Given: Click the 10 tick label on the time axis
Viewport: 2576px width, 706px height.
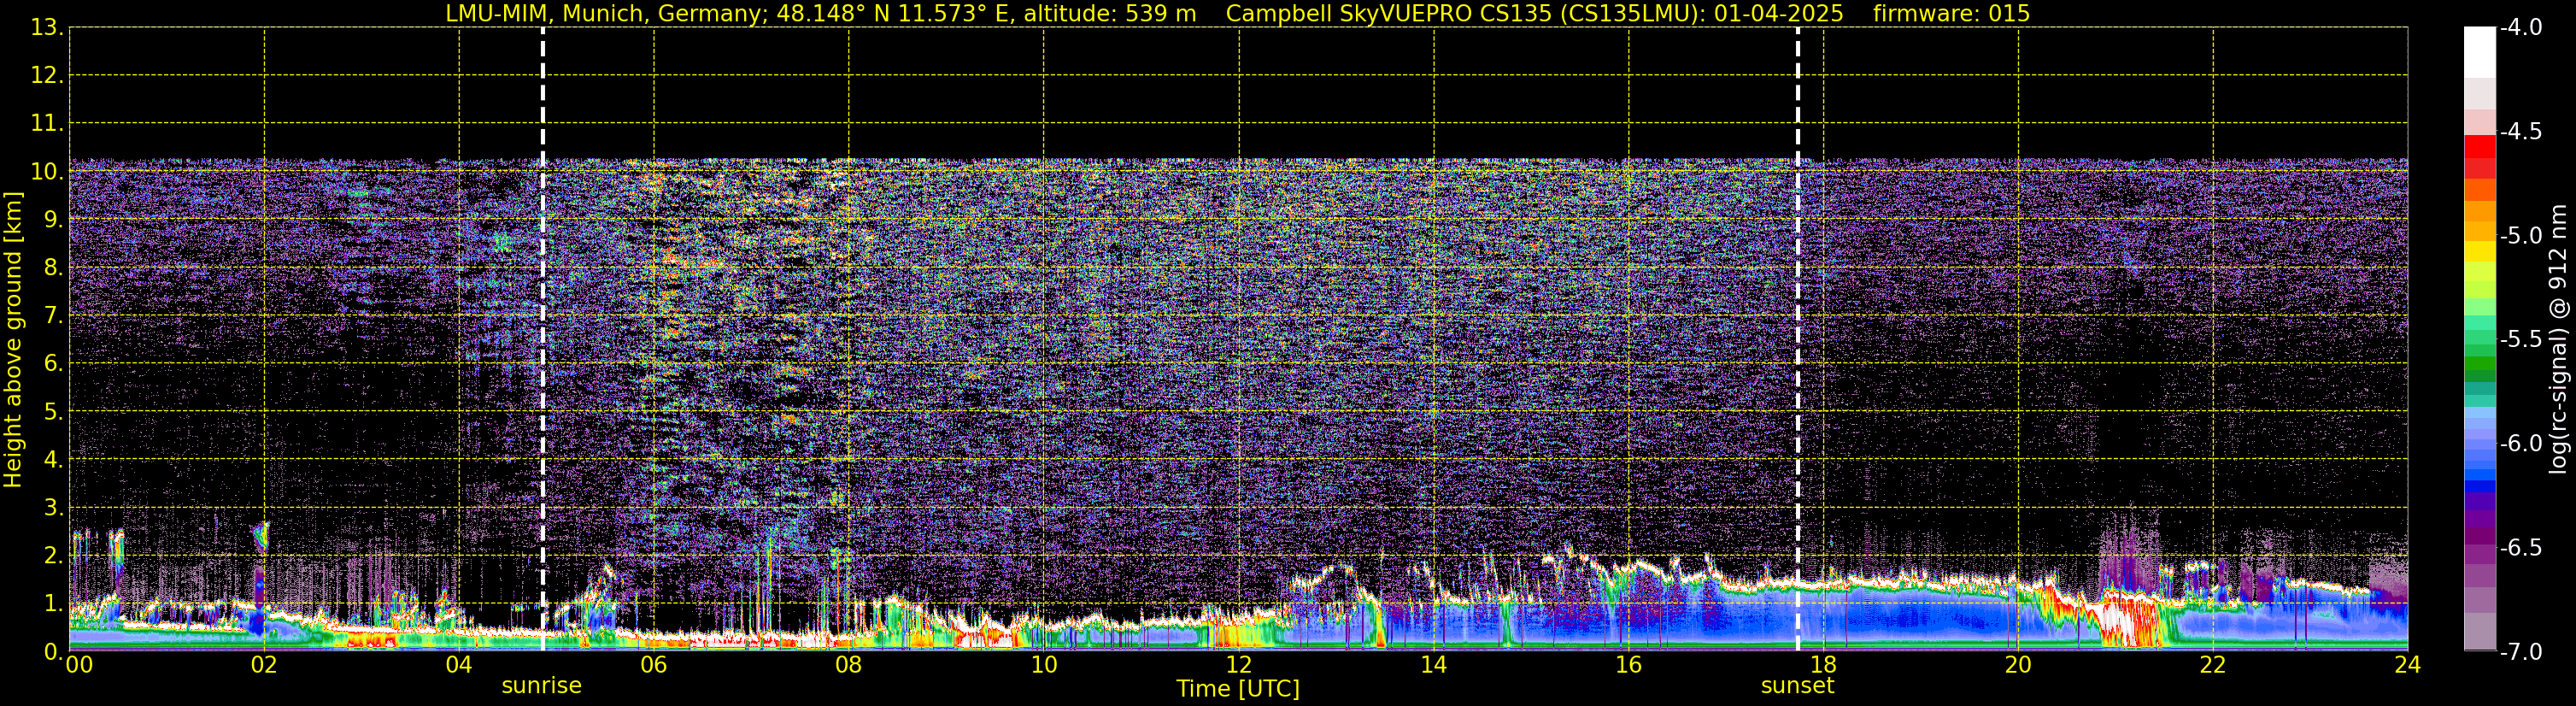Looking at the screenshot, I should [1043, 665].
